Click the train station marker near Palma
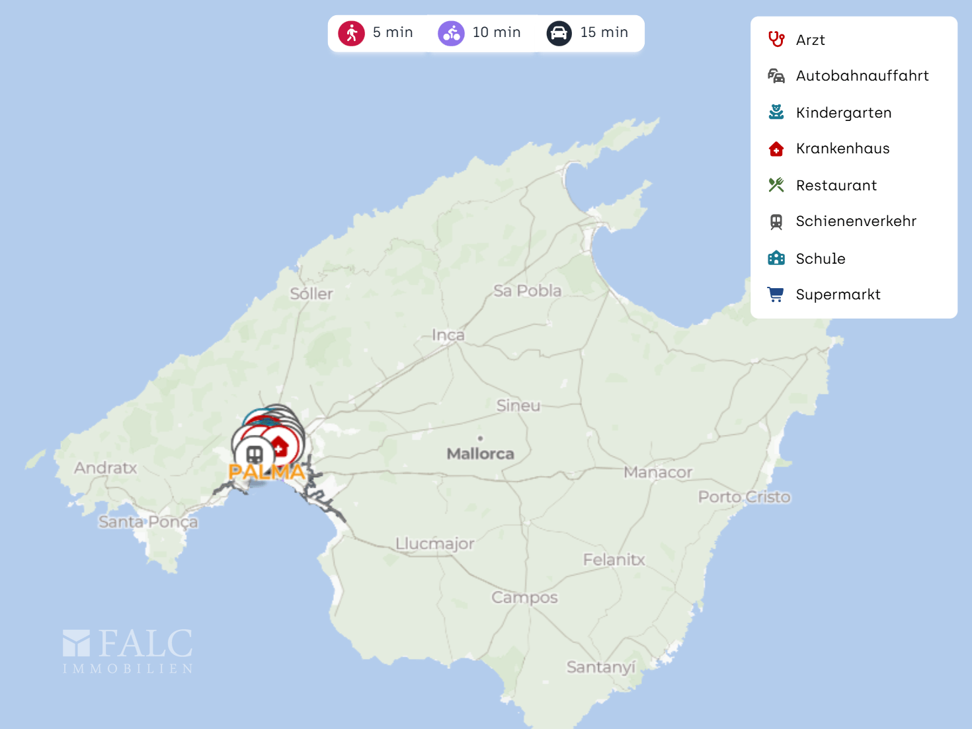Viewport: 972px width, 729px height. click(255, 454)
